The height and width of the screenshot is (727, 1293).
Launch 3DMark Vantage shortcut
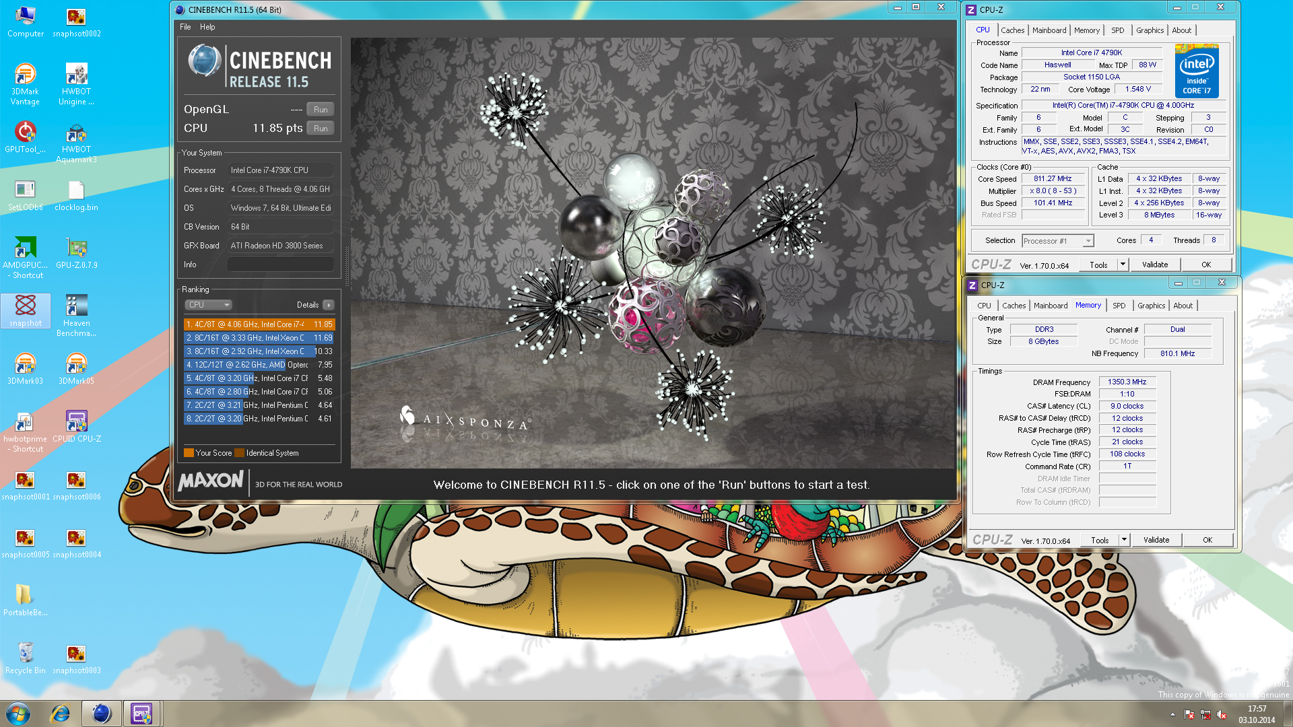26,84
